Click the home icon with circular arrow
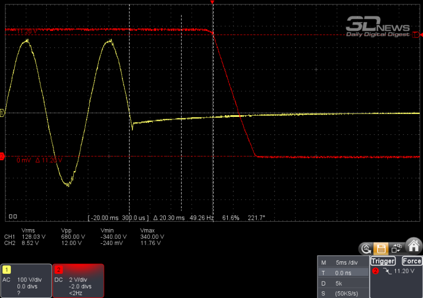The image size is (423, 298). tap(367, 247)
